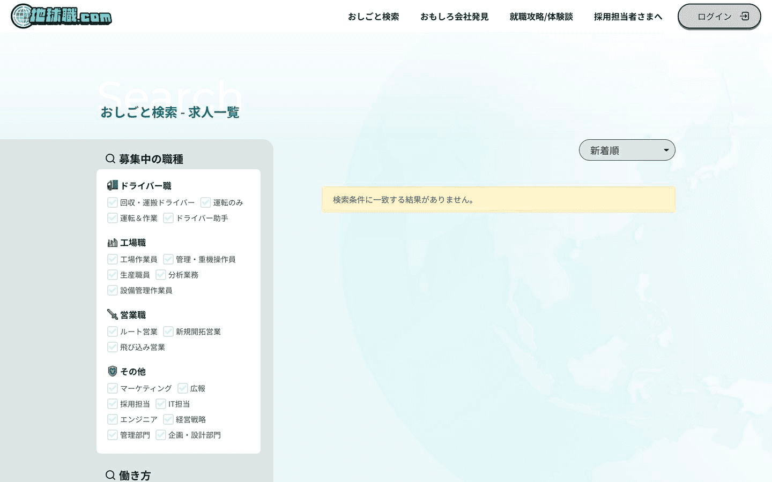The height and width of the screenshot is (482, 772).
Task: Check the ルート営業 checkbox
Action: coord(113,332)
